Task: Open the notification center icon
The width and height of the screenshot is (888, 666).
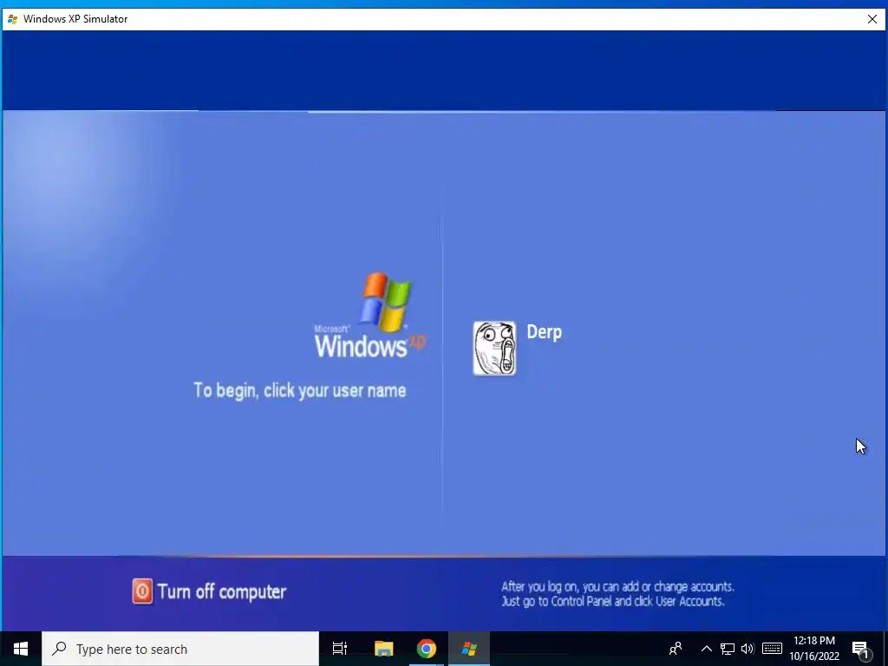Action: click(x=860, y=649)
